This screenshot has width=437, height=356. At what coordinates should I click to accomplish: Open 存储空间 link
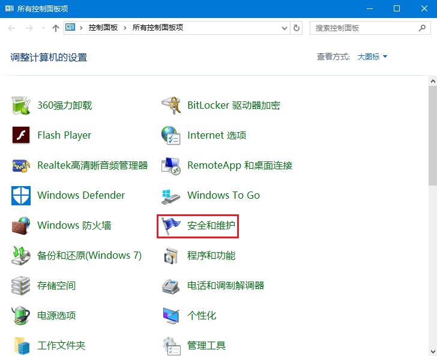pos(56,286)
